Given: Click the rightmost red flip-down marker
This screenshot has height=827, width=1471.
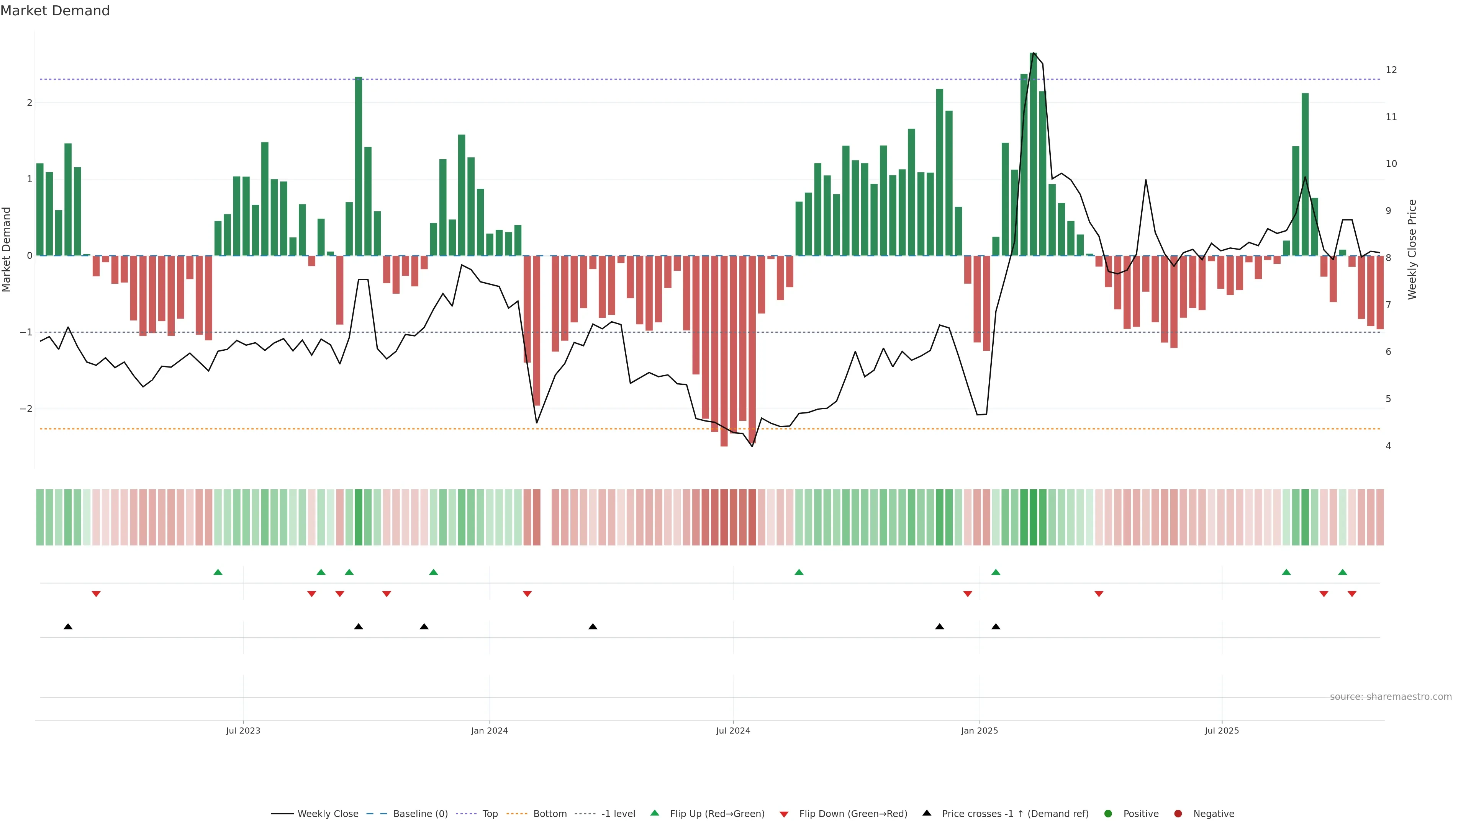Looking at the screenshot, I should (1351, 594).
